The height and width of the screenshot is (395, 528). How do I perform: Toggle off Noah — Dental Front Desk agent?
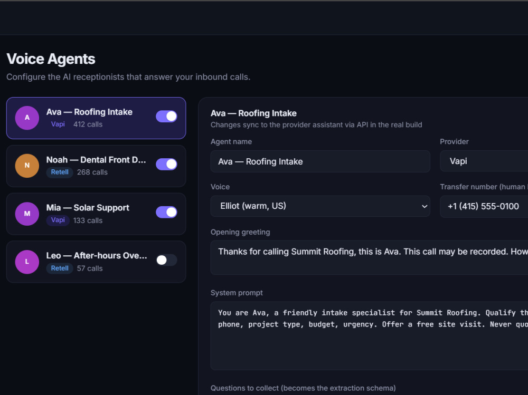pyautogui.click(x=166, y=164)
